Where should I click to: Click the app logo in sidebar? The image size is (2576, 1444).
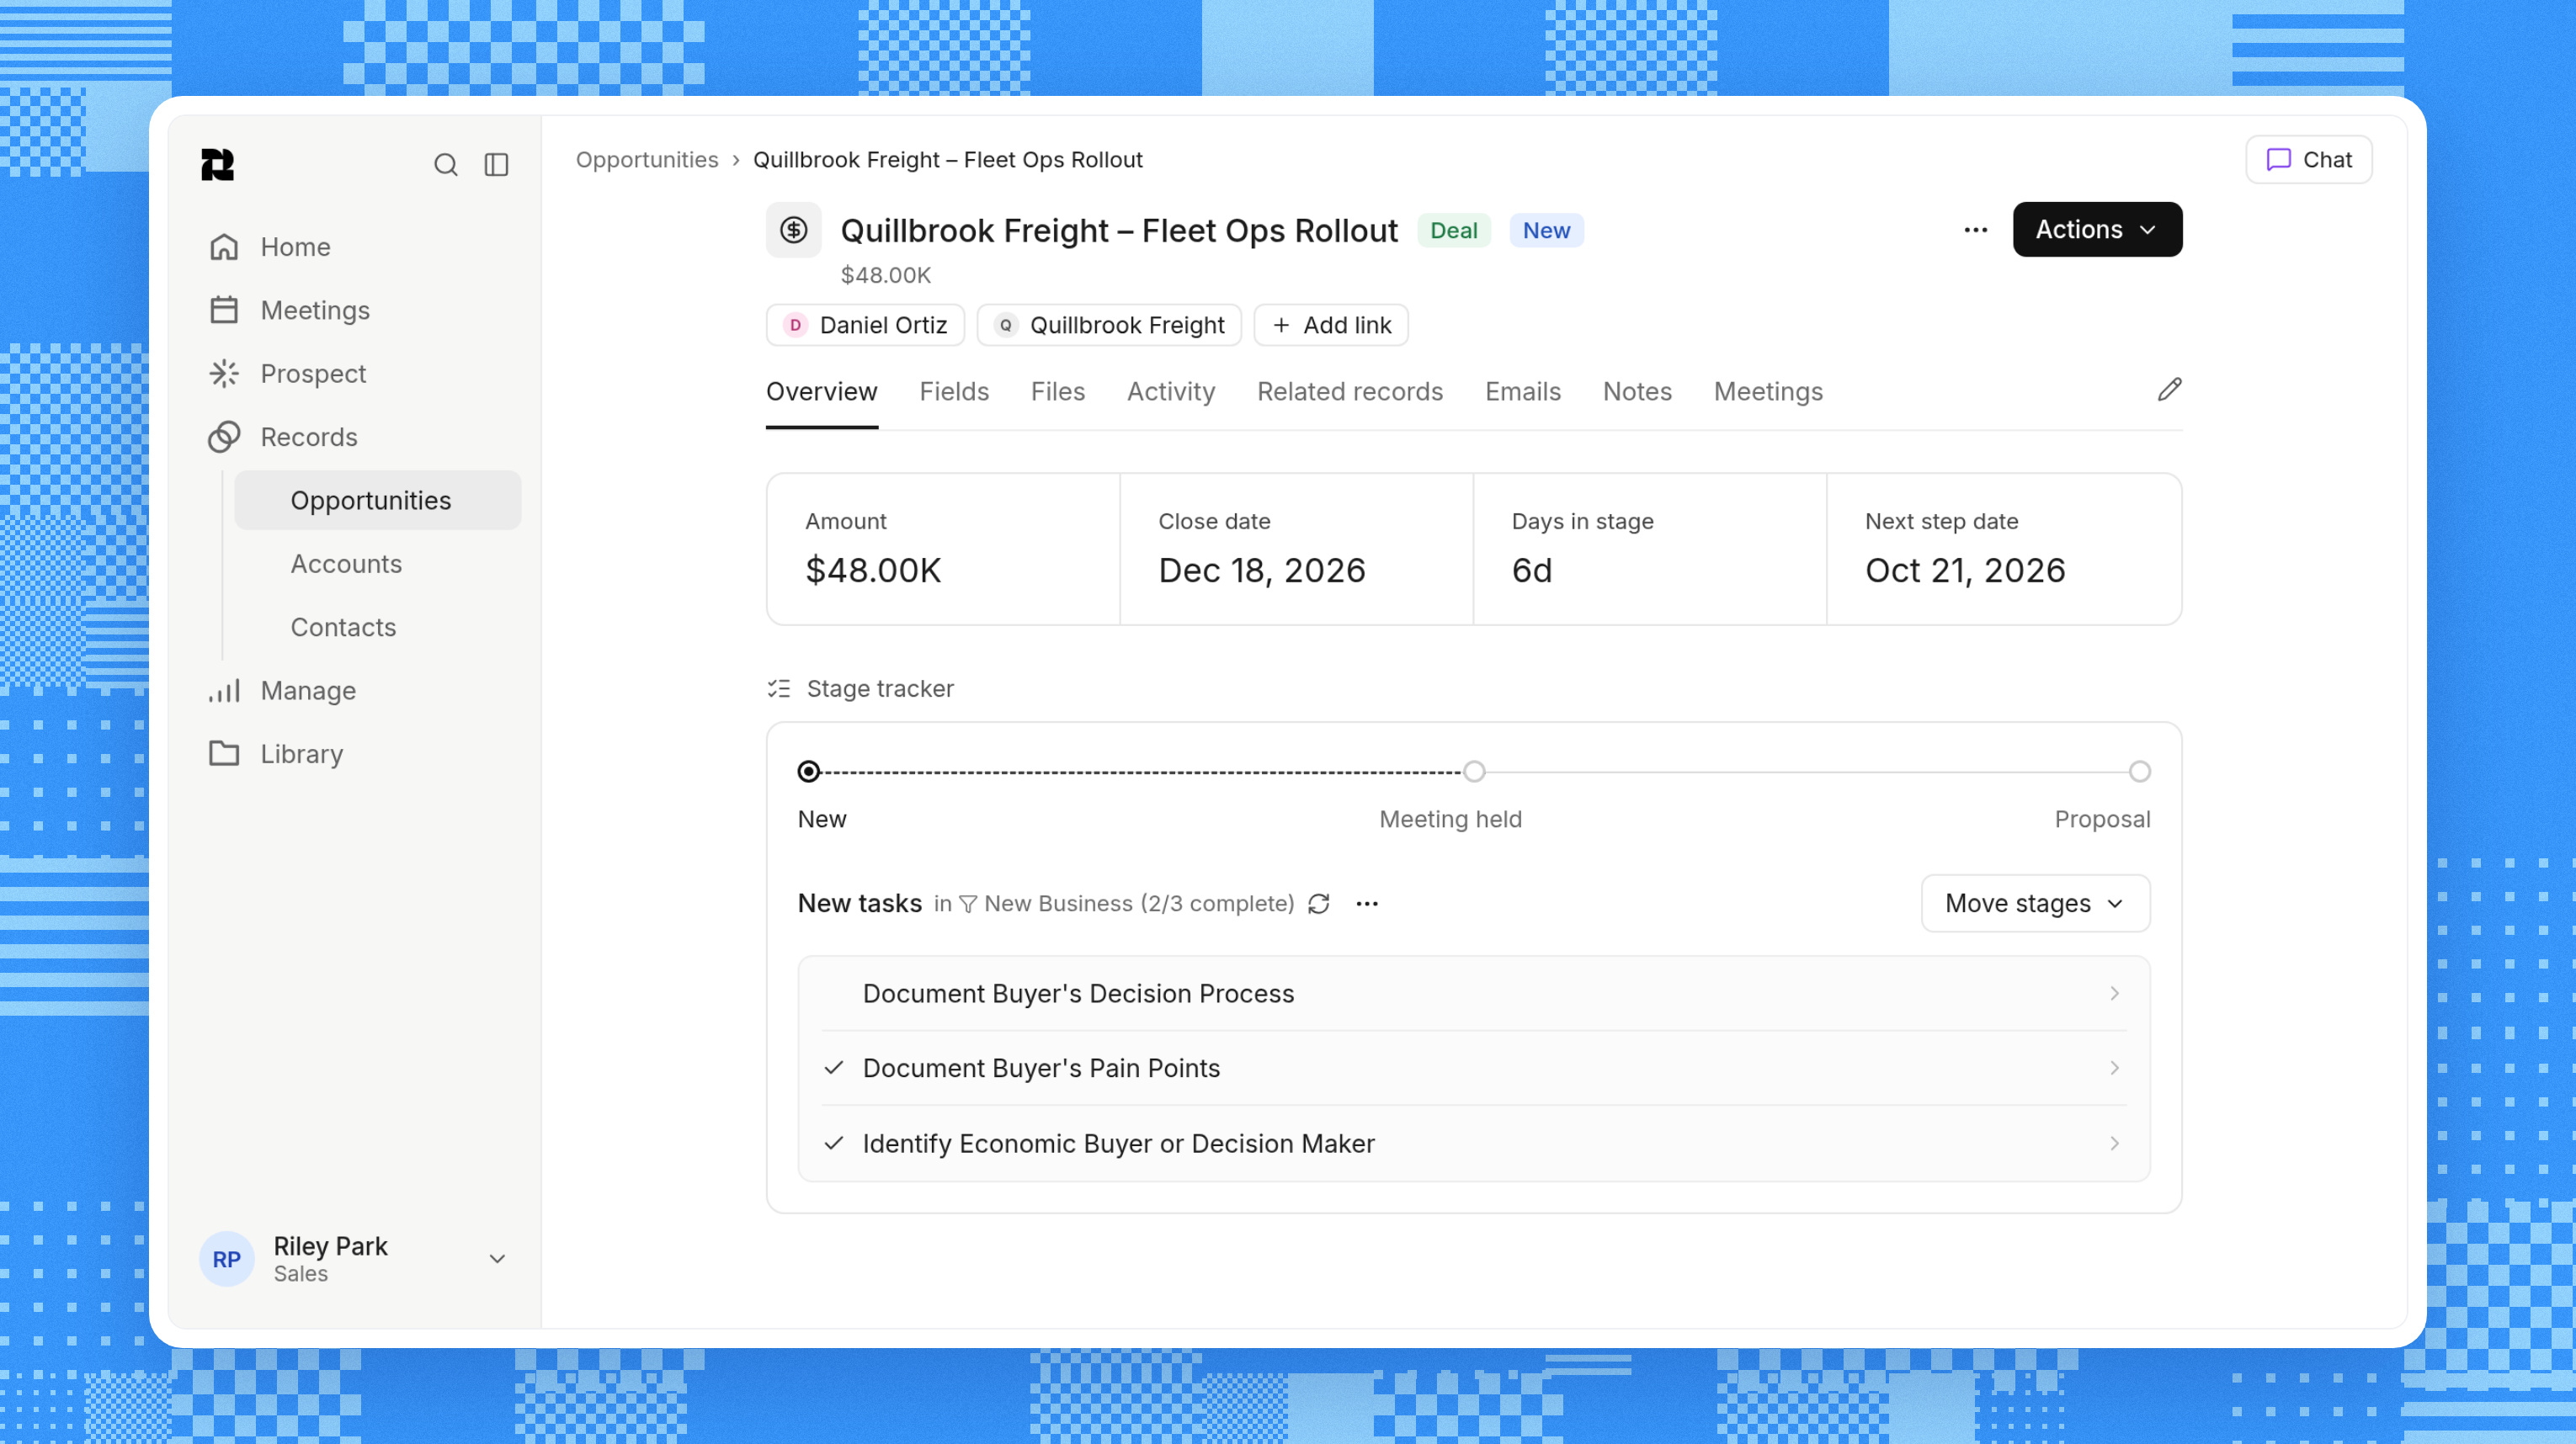(217, 165)
